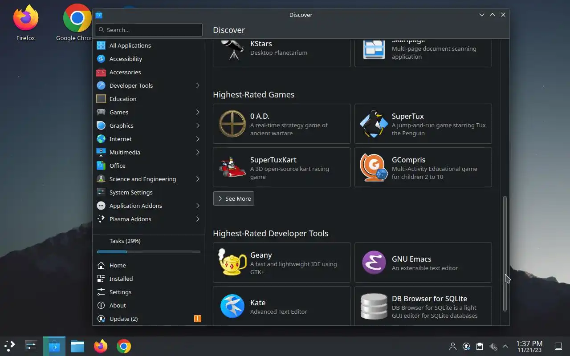Open the SuperTux title

pyautogui.click(x=408, y=116)
